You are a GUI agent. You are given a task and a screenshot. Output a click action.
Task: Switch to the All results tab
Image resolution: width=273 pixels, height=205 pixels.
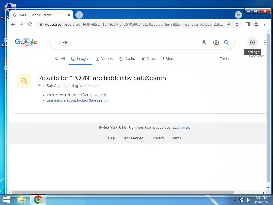[x=60, y=59]
